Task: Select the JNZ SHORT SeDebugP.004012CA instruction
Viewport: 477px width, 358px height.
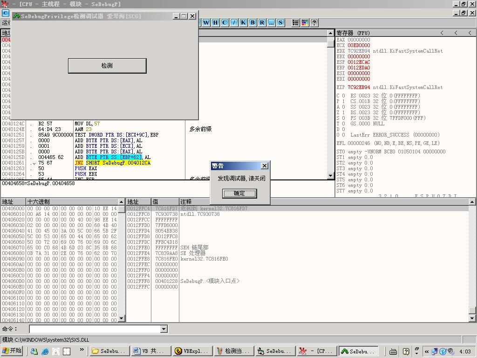Action: click(x=113, y=163)
